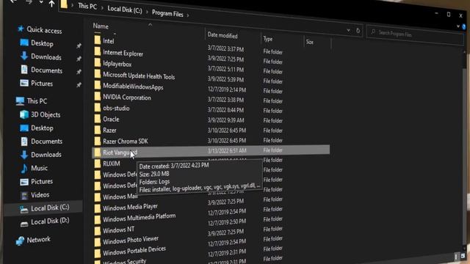Open address bar history dropdown

tap(348, 30)
